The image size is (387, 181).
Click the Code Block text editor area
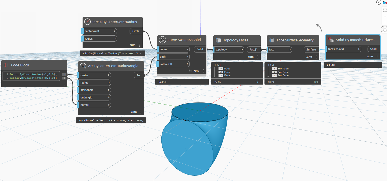(33, 76)
